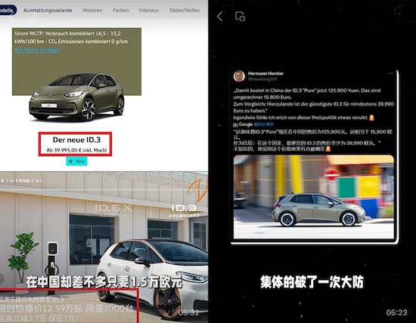
Task: Tap the faint window icon over the VW page header
Action: coord(32,17)
